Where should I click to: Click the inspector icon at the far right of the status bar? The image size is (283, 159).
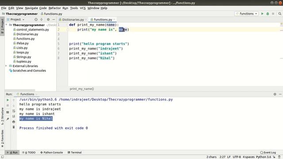[x=279, y=157]
